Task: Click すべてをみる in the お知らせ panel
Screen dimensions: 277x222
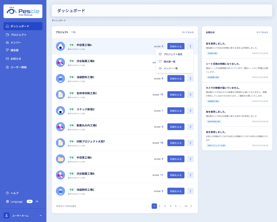Action: pos(262,32)
